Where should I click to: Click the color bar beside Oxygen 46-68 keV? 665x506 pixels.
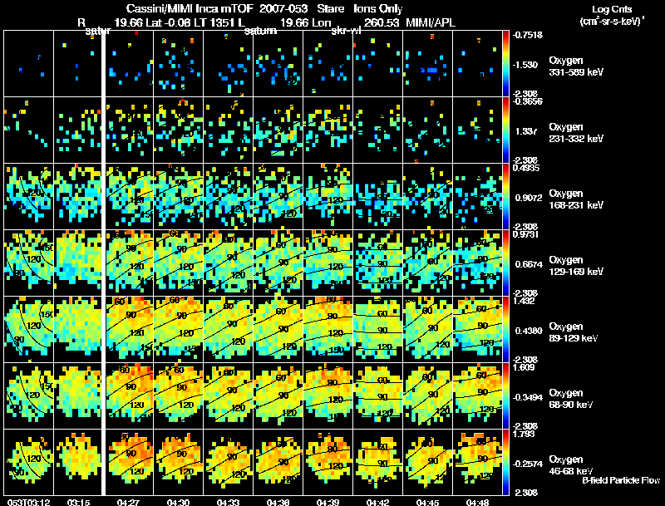pyautogui.click(x=505, y=463)
